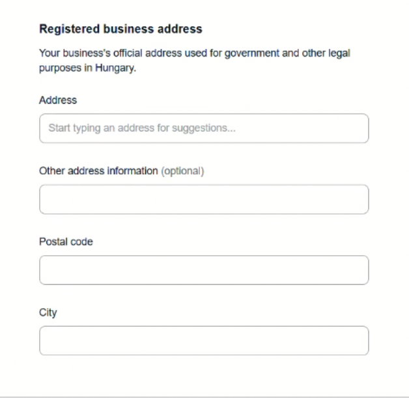The image size is (409, 398).
Task: Select the Postal code input box
Action: coord(204,270)
